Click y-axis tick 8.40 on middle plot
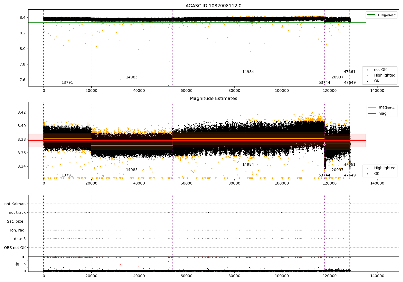403x282 pixels. (x=21, y=126)
